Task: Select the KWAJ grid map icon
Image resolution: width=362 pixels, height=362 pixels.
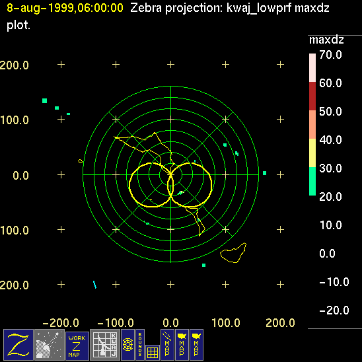Action: 105,345
